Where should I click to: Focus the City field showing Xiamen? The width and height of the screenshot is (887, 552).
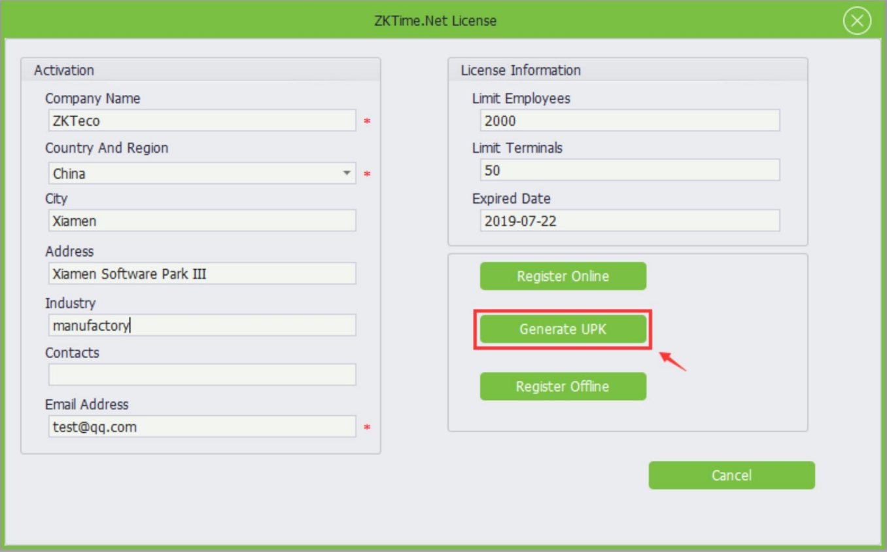201,221
